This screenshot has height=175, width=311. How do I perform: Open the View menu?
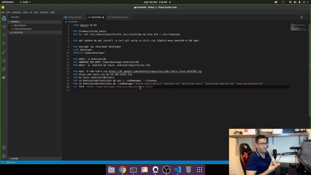click(x=25, y=12)
